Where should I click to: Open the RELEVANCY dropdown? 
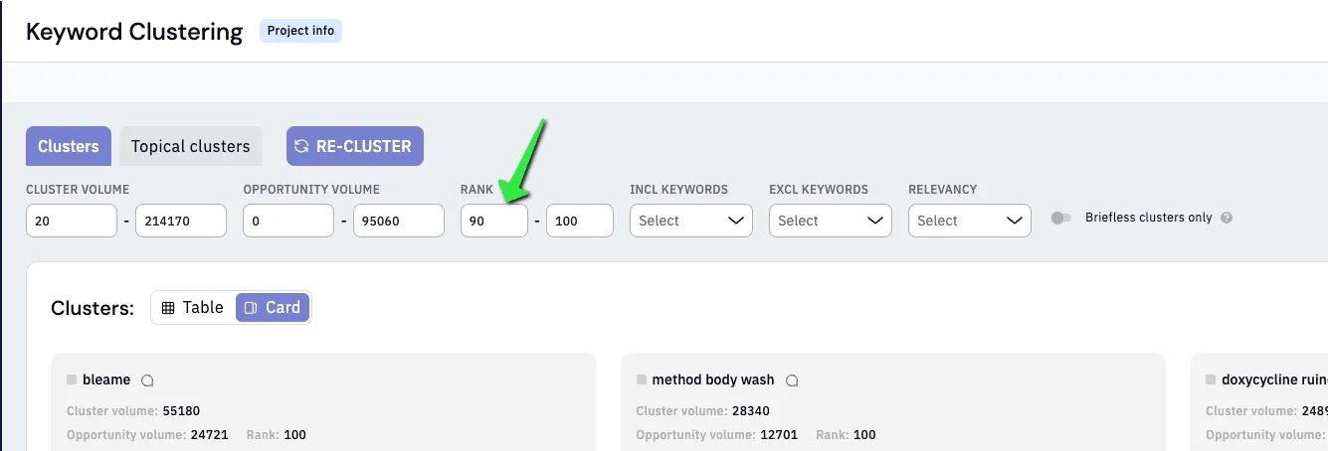click(970, 221)
